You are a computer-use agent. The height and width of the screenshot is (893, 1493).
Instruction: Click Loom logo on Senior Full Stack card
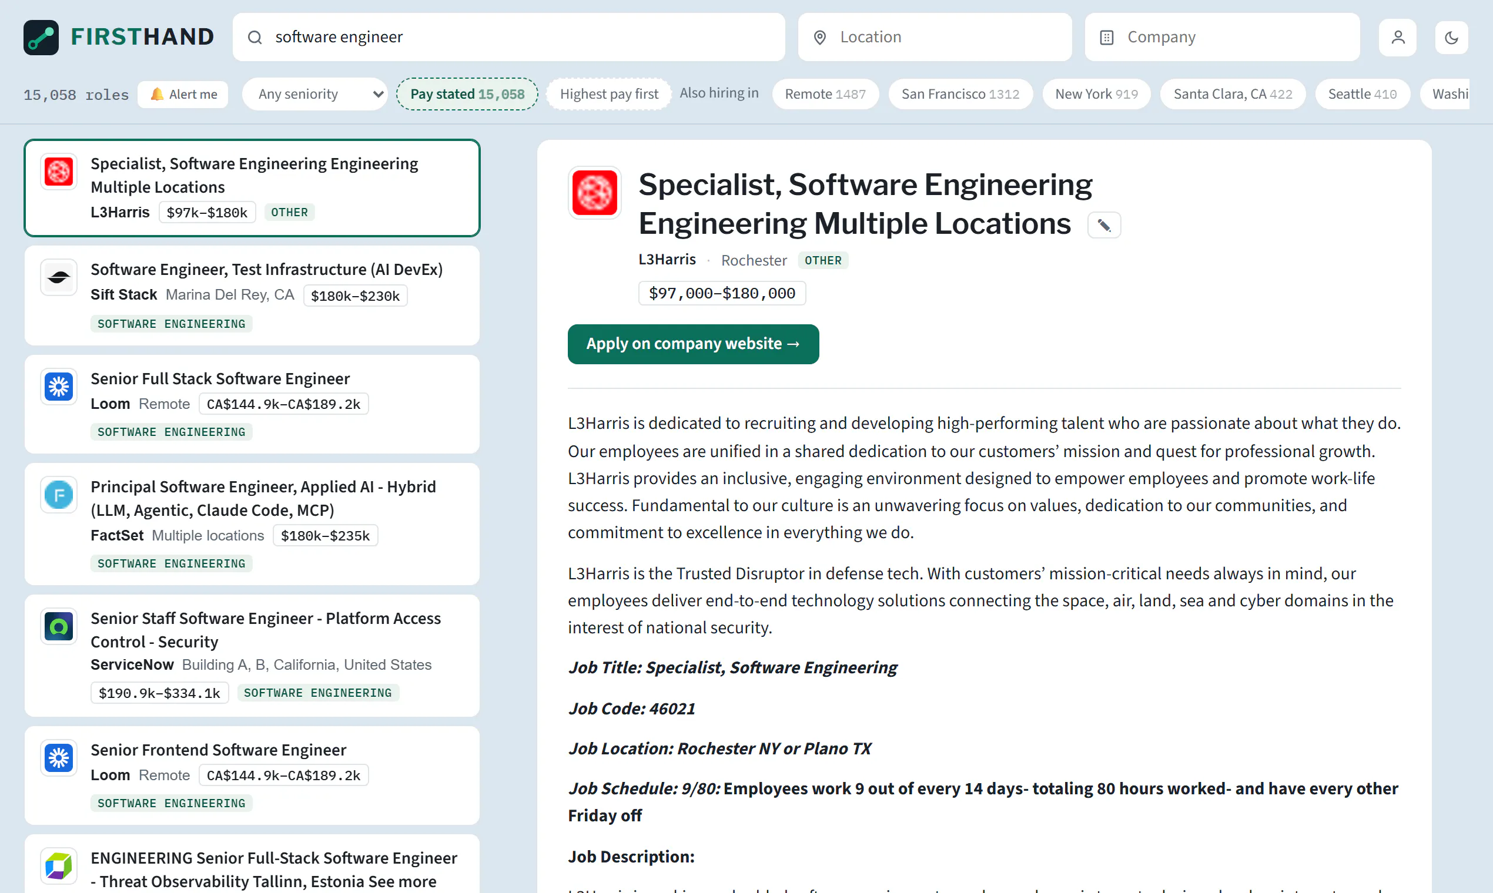click(58, 387)
